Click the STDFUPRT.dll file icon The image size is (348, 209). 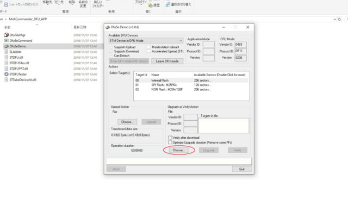pos(7,69)
